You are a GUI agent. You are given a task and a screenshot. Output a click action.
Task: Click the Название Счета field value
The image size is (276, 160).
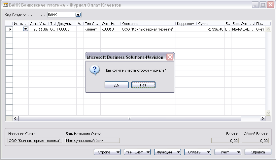[35, 141]
